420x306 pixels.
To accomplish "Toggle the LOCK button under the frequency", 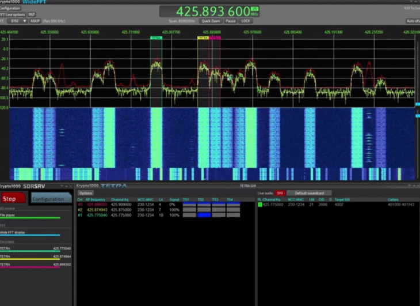I will (246, 21).
